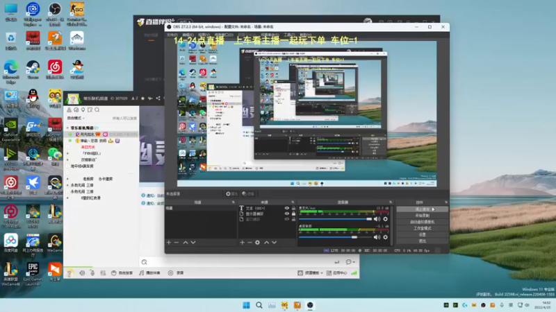The image size is (556, 312).
Task: Remove selected scene with minus icon
Action: pyautogui.click(x=177, y=242)
